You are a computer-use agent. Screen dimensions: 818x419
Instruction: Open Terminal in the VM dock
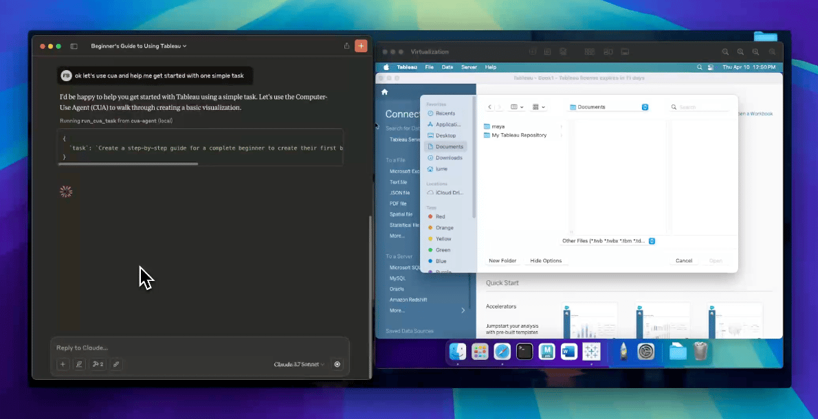524,352
